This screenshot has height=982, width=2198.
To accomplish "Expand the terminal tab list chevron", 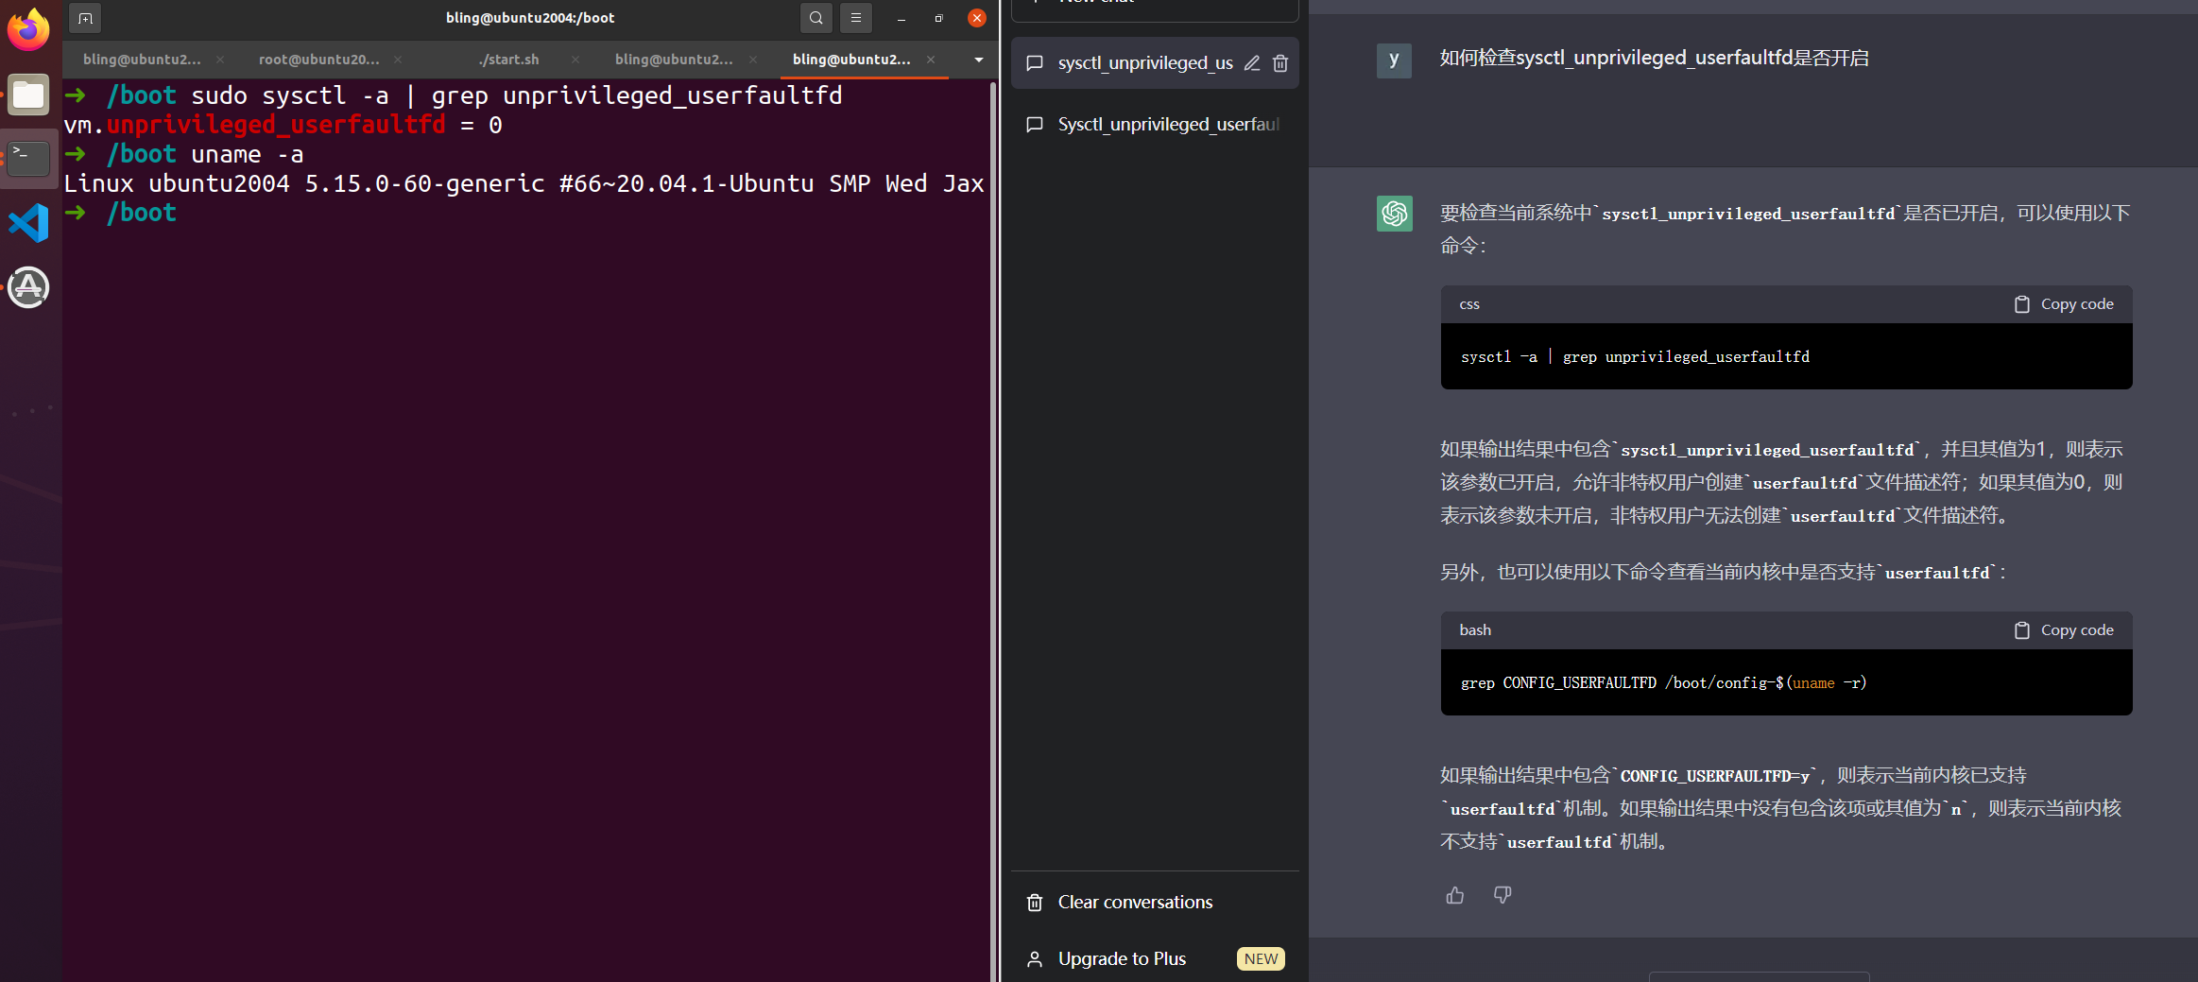I will 979,60.
